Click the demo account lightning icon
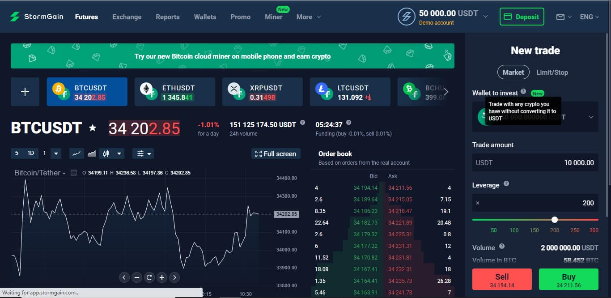Screen dimensions: 611x298 [407, 17]
